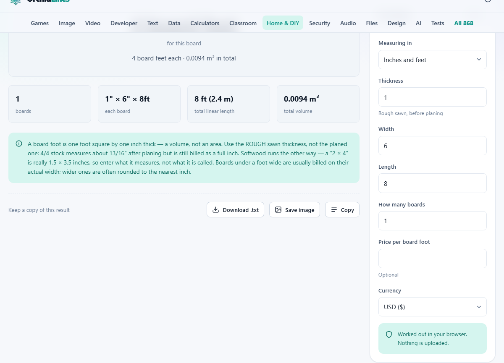Save the result as an image
The width and height of the screenshot is (504, 363).
point(294,210)
